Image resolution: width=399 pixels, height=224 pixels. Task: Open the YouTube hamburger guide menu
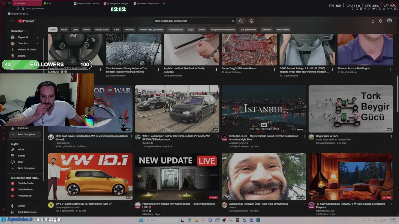(x=12, y=21)
